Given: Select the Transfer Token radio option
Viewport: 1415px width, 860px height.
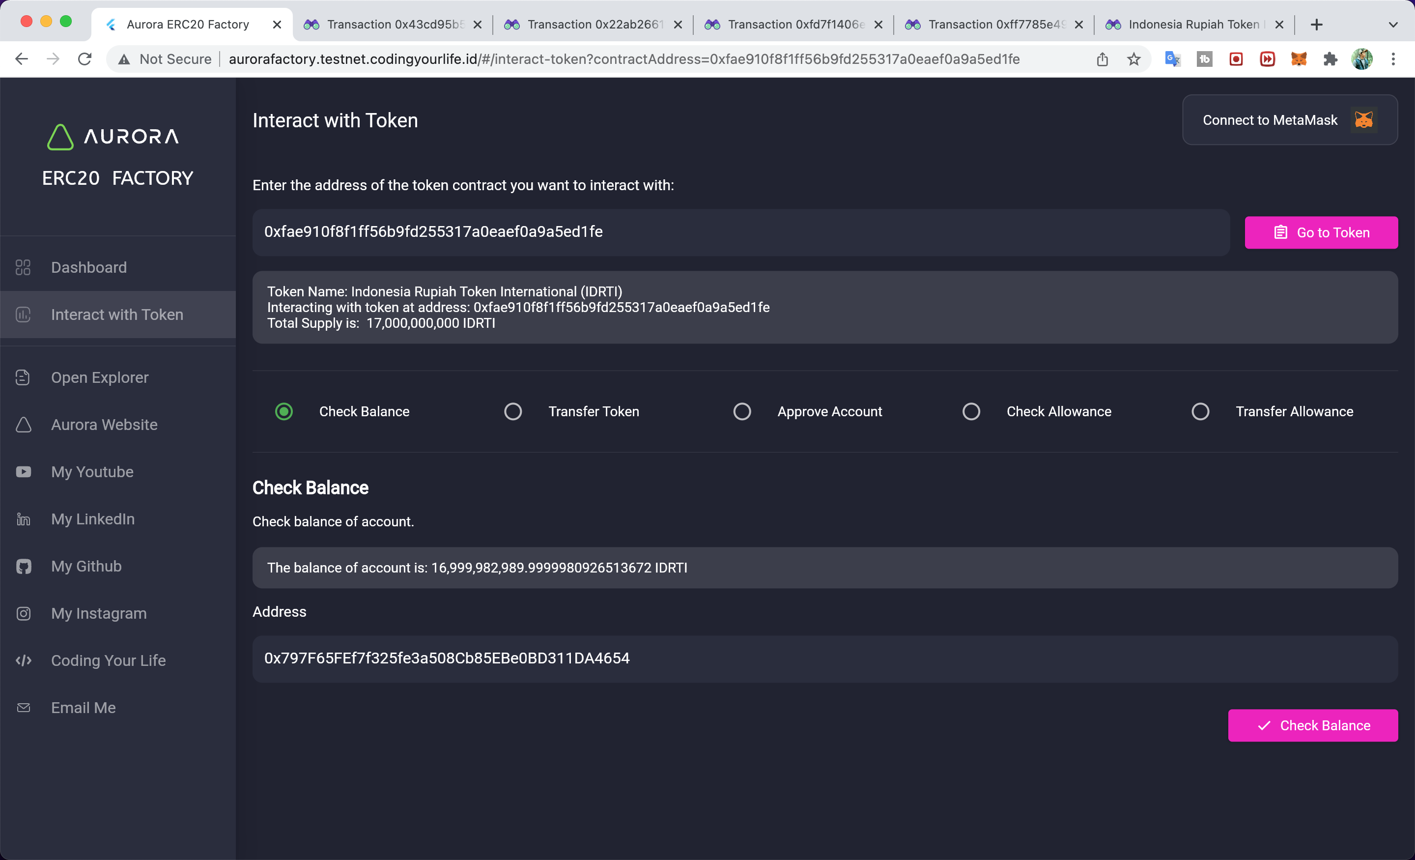Looking at the screenshot, I should 513,411.
